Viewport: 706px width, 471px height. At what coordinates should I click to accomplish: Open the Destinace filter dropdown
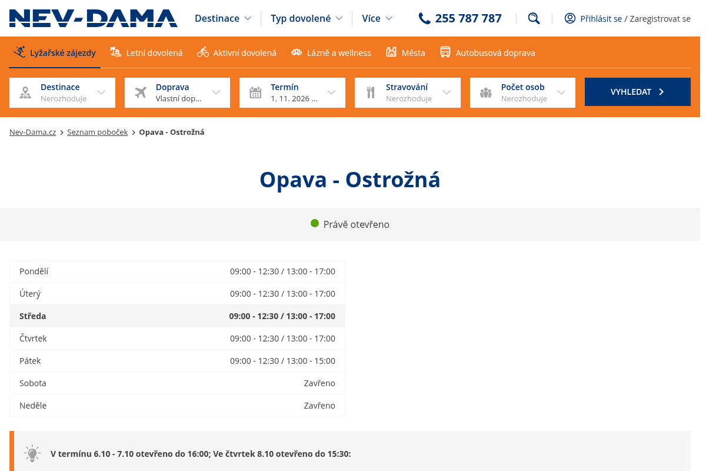(62, 92)
